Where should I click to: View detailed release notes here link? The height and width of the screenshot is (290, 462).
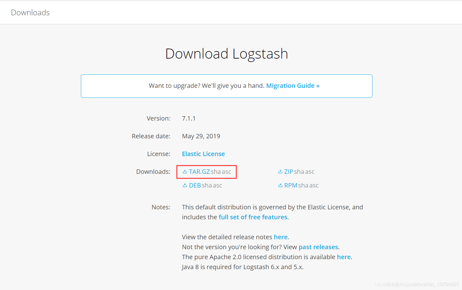[281, 237]
